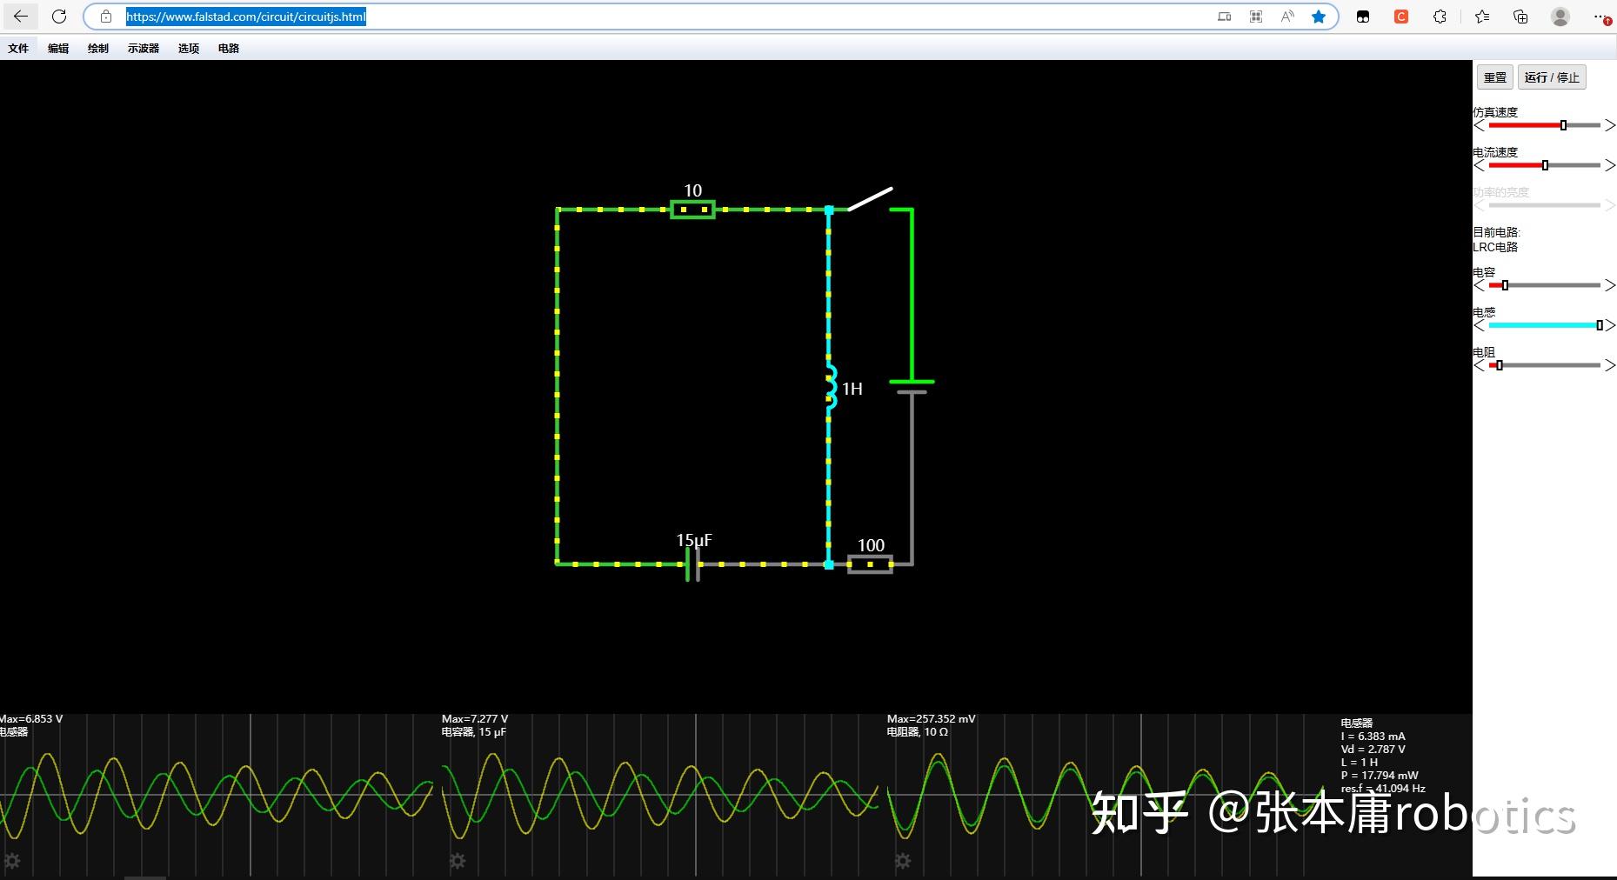Open the 电路 circuits menu

pos(228,49)
